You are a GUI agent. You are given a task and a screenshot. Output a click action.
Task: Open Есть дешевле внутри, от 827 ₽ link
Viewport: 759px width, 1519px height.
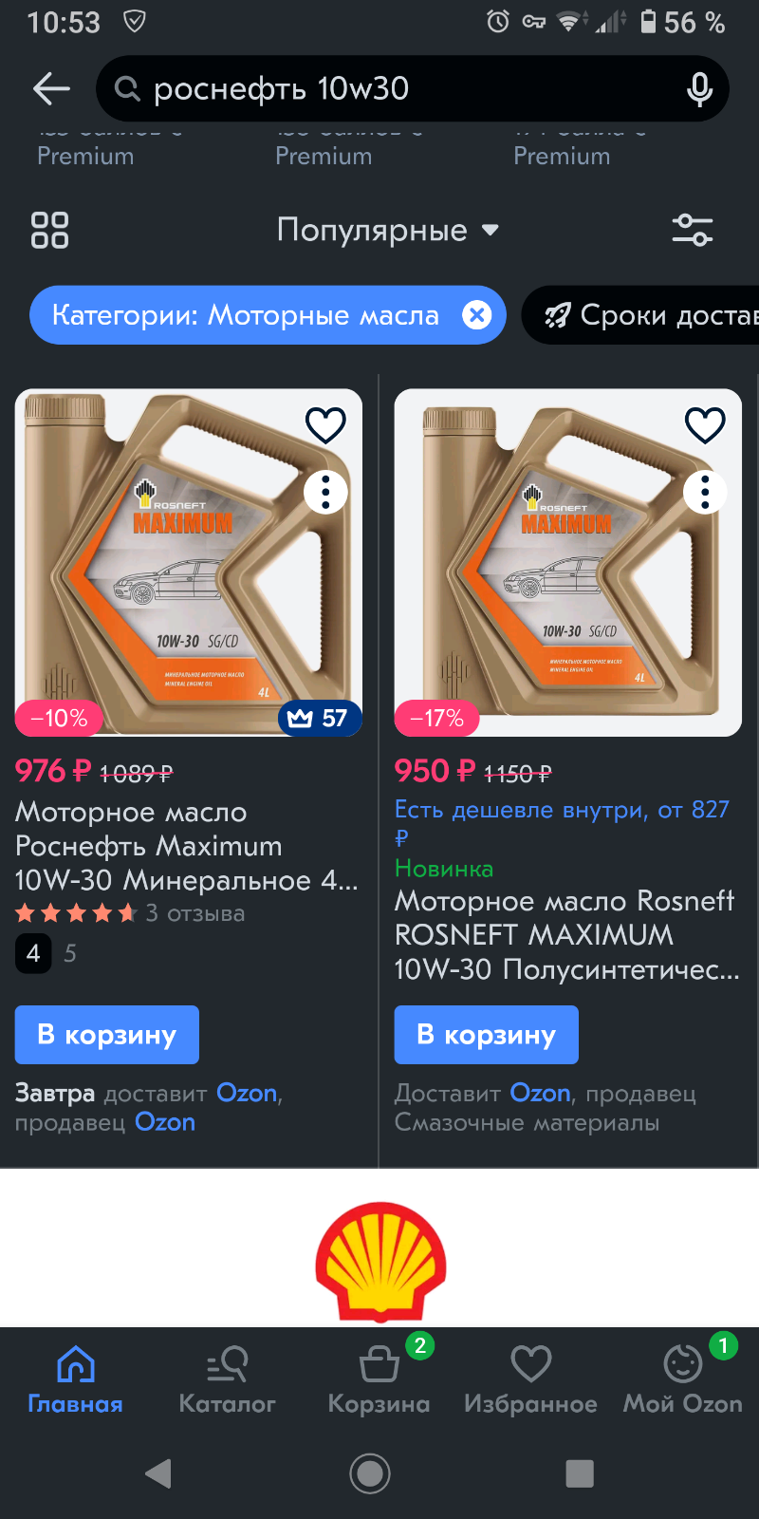point(562,823)
